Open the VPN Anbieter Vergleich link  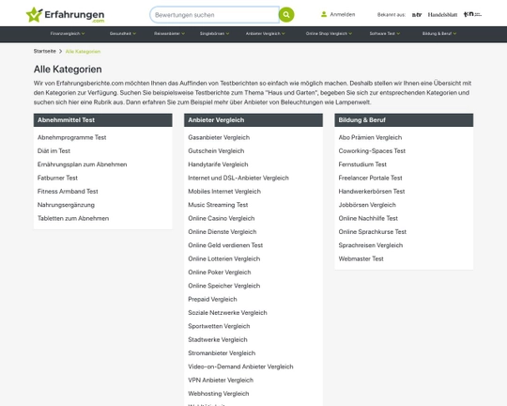click(x=221, y=380)
